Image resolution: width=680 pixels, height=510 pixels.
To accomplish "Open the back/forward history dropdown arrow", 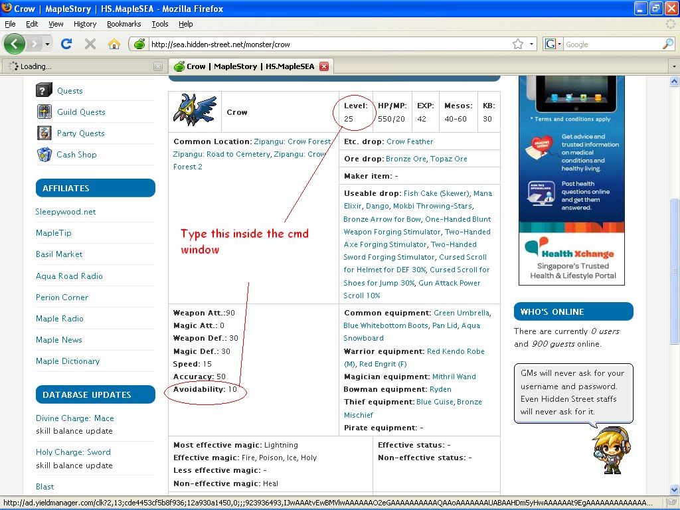I will 47,44.
